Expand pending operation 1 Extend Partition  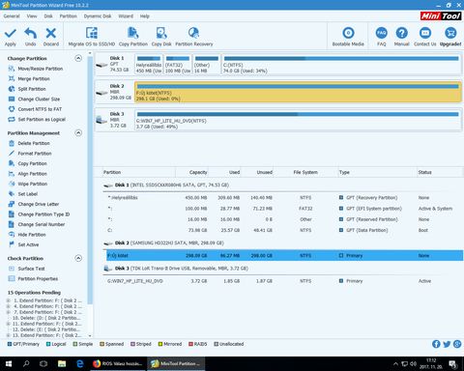pyautogui.click(x=8, y=300)
